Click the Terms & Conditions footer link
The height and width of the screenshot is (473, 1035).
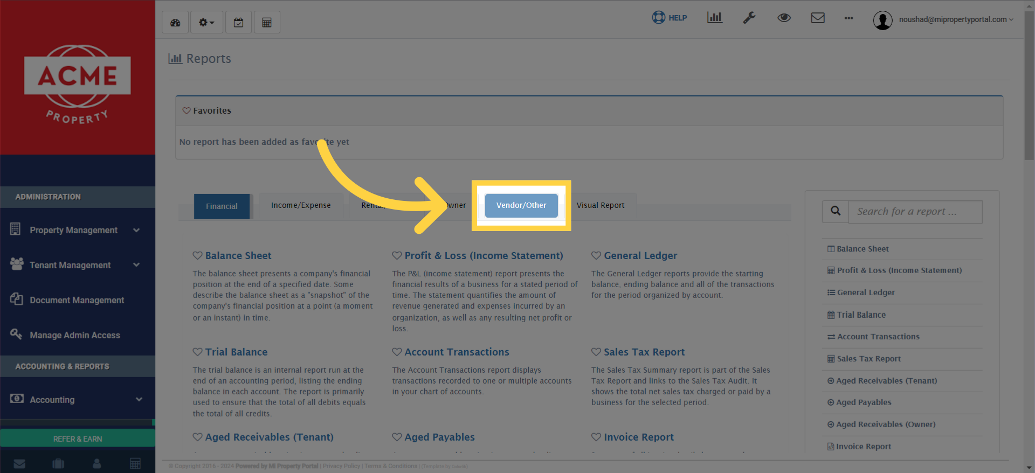391,466
